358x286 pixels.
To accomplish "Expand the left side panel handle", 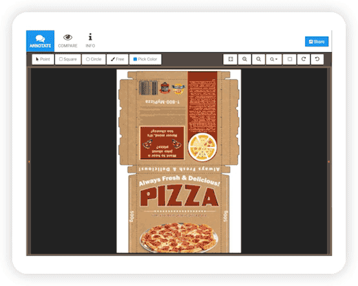I will point(29,162).
